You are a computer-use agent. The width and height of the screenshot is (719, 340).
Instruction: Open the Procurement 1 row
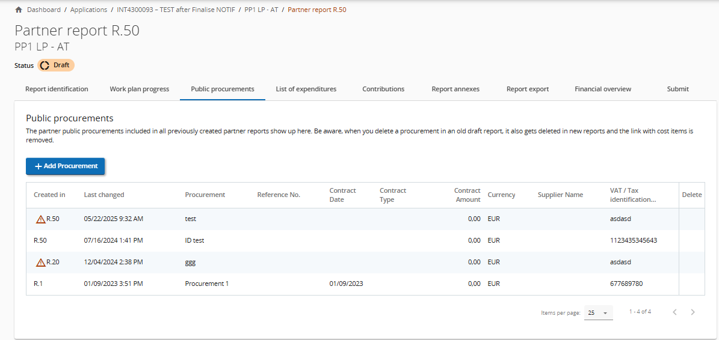[206, 284]
